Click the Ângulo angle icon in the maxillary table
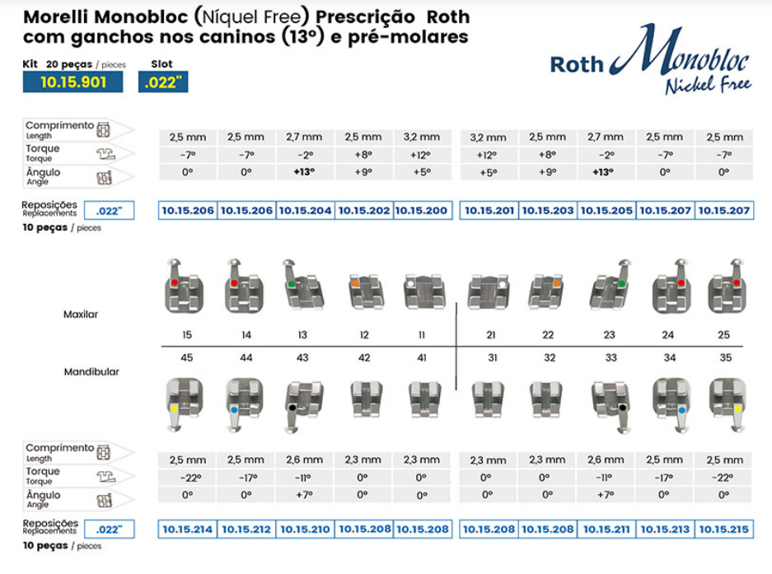The height and width of the screenshot is (574, 772). (105, 177)
